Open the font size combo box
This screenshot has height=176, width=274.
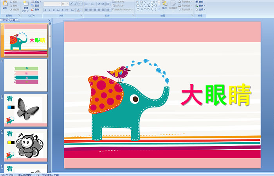[x=65, y=4]
